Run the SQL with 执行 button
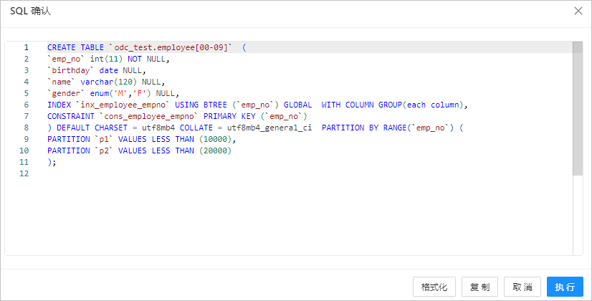This screenshot has height=301, width=592. (565, 287)
